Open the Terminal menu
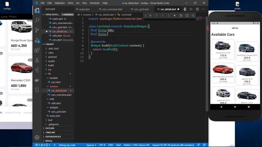The height and width of the screenshot is (147, 262). [x=95, y=3]
